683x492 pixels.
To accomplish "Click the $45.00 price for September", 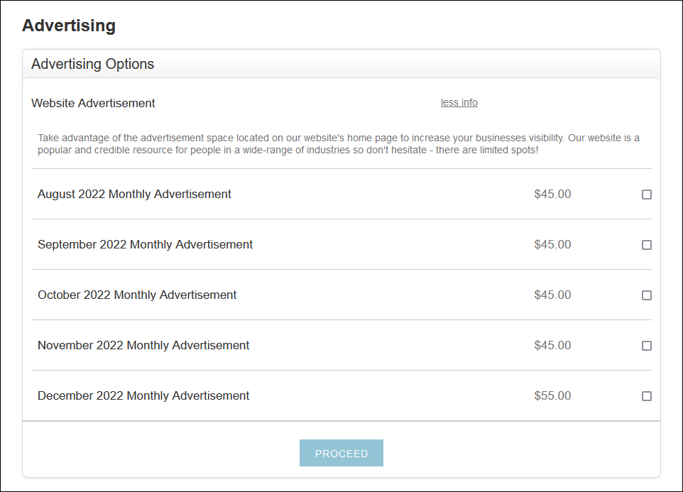I will [x=552, y=244].
